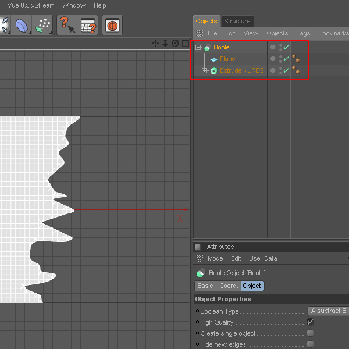Viewport: 349px width, 349px height.
Task: Click the viewport move camera icon
Action: pyautogui.click(x=155, y=43)
